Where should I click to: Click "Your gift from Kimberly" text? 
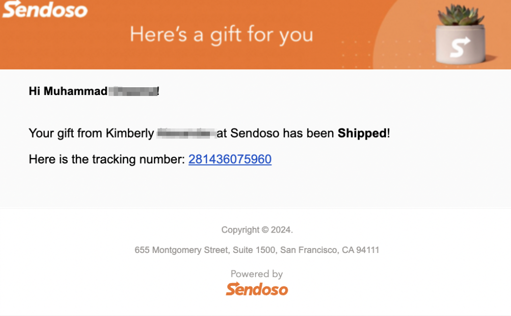click(x=91, y=133)
